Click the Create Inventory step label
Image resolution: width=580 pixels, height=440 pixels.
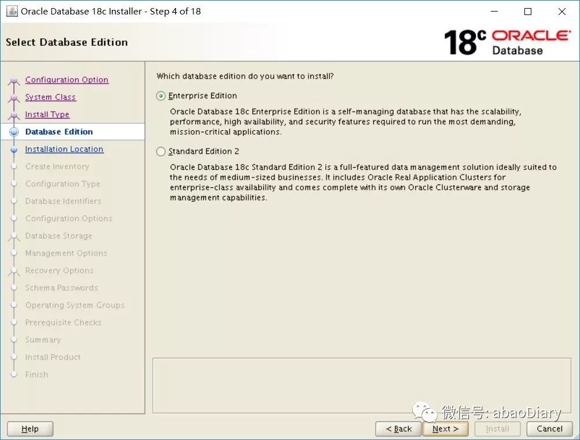tap(57, 167)
